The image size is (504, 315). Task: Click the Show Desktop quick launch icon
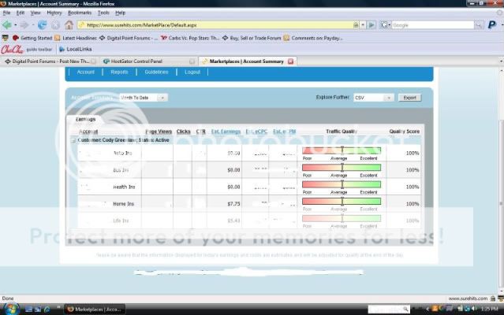[x=28, y=309]
